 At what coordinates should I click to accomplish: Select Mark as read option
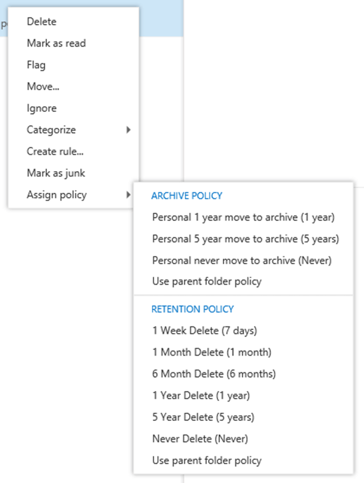pos(56,43)
